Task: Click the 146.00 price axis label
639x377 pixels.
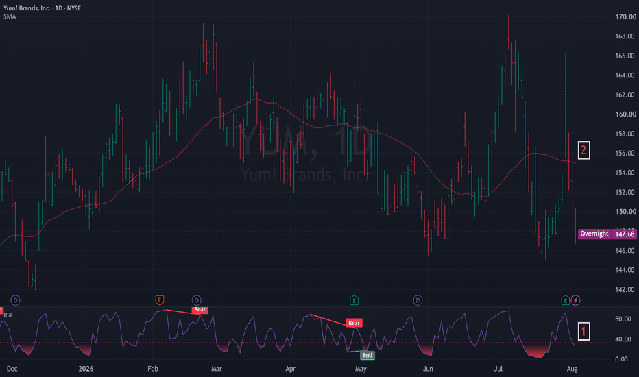Action: point(625,251)
